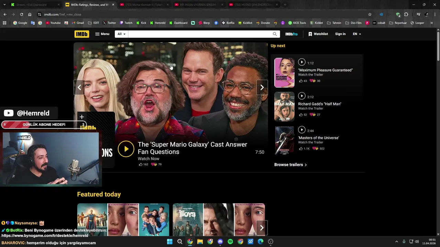Screen dimensions: 440x247
Task: Play the Maximum Pleasure Guaranteed trailer
Action: click(x=301, y=62)
